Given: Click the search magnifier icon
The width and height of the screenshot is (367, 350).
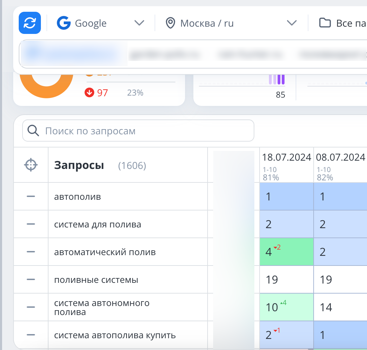Looking at the screenshot, I should pos(33,131).
